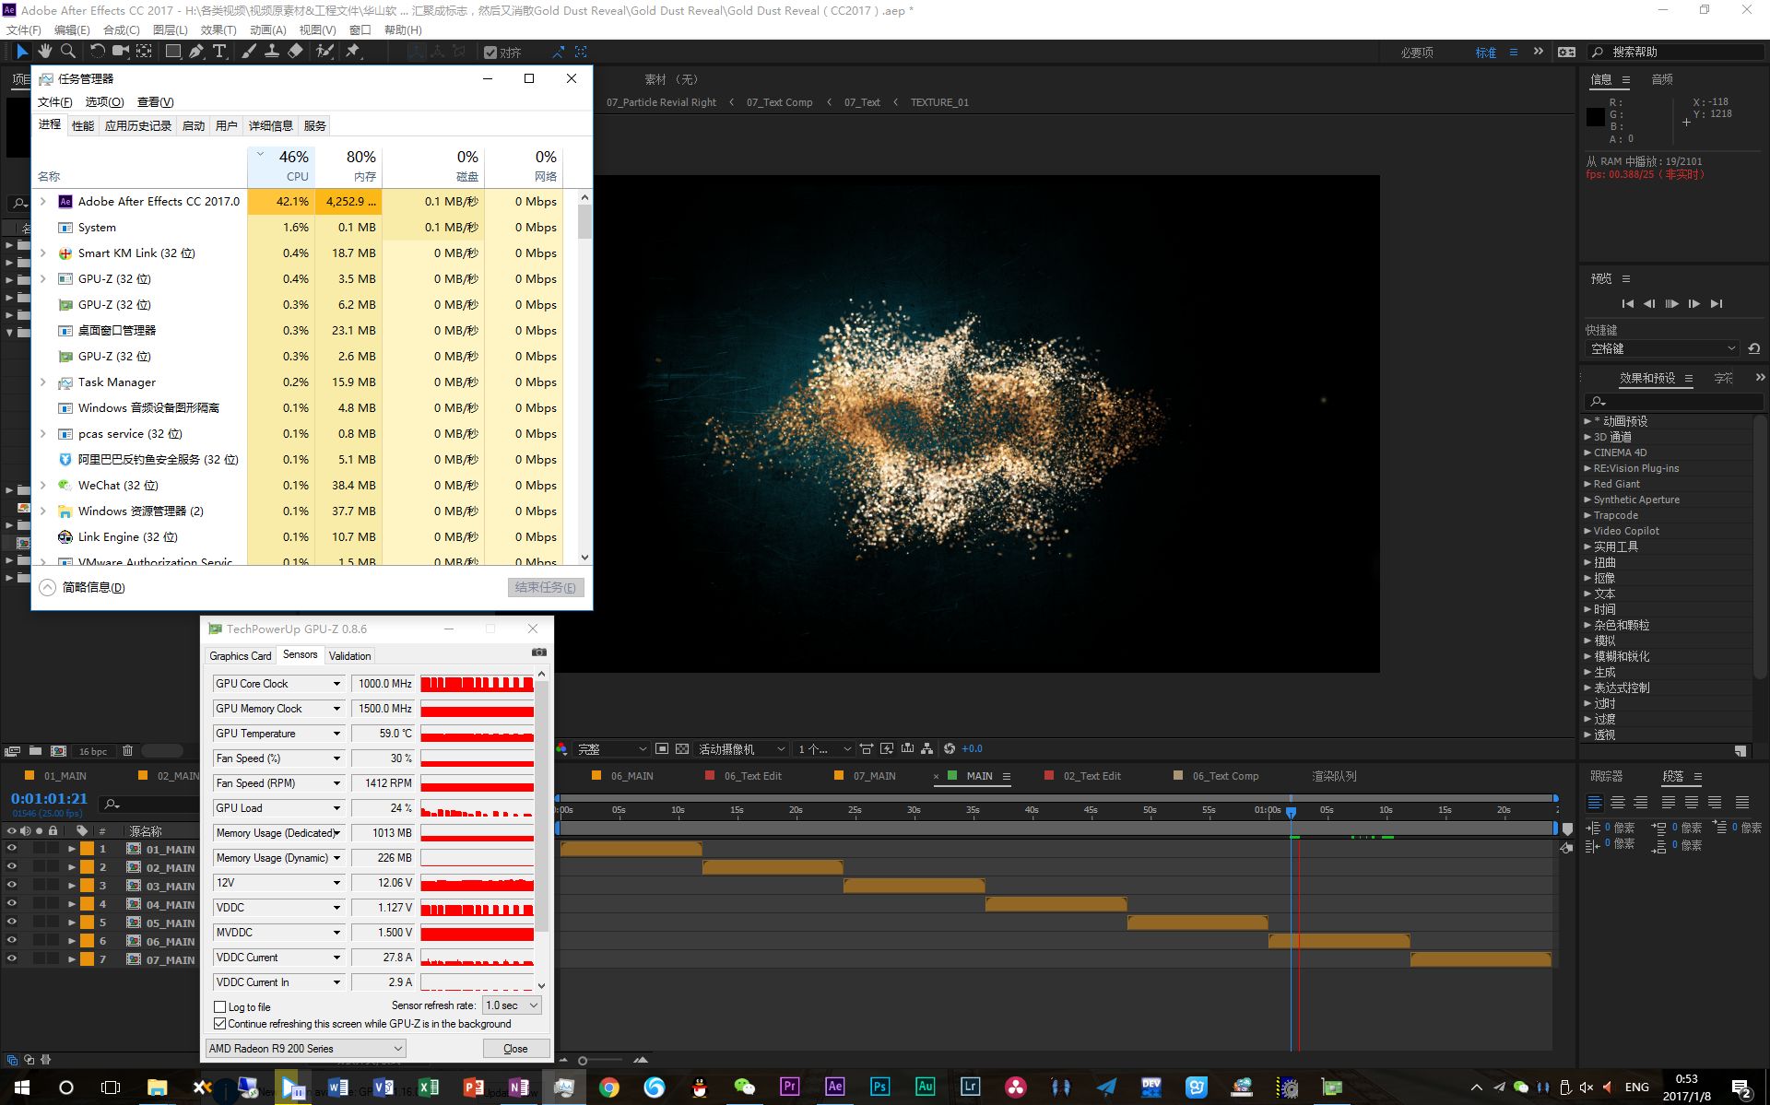The width and height of the screenshot is (1770, 1105).
Task: Toggle the transparency grid in viewer
Action: pyautogui.click(x=682, y=749)
